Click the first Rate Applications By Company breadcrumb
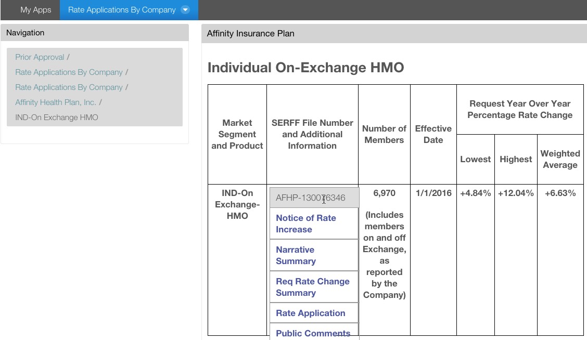 (x=69, y=72)
